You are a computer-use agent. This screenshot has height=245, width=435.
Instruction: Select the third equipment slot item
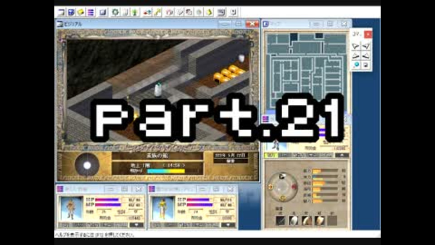click(307, 220)
